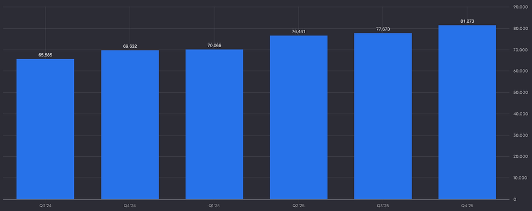Click the 90,000 y-axis tick label
This screenshot has height=211, width=532.
pyautogui.click(x=520, y=7)
